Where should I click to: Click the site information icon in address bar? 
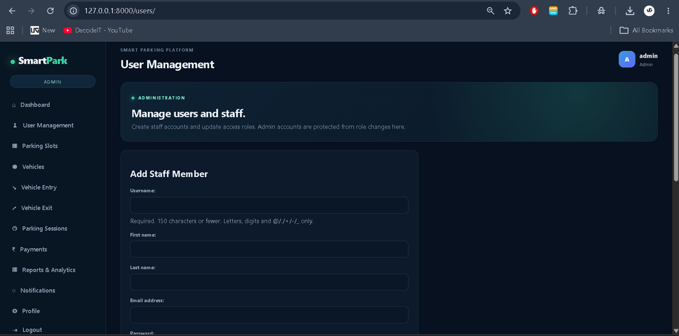click(74, 11)
